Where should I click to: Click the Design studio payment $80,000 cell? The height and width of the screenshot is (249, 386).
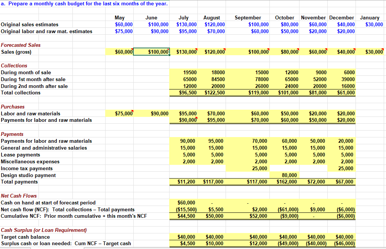[289, 175]
